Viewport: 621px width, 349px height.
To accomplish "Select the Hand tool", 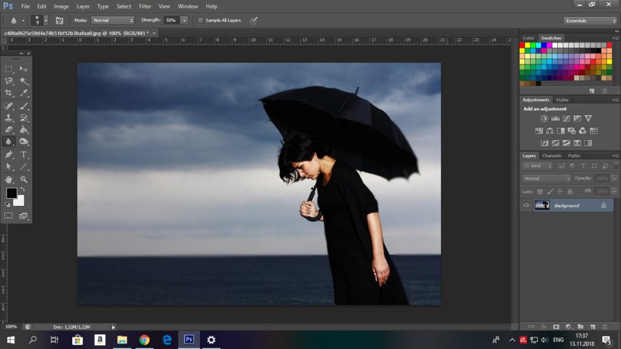I will [8, 179].
